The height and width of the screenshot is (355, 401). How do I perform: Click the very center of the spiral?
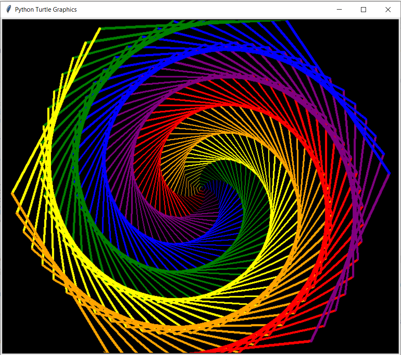(202, 189)
